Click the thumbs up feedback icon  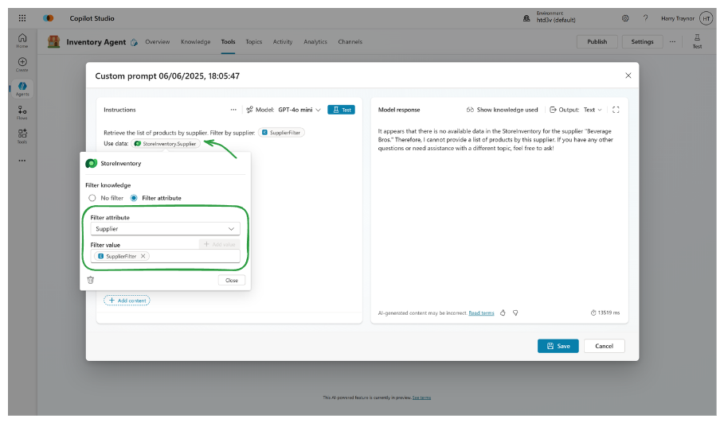click(x=503, y=312)
